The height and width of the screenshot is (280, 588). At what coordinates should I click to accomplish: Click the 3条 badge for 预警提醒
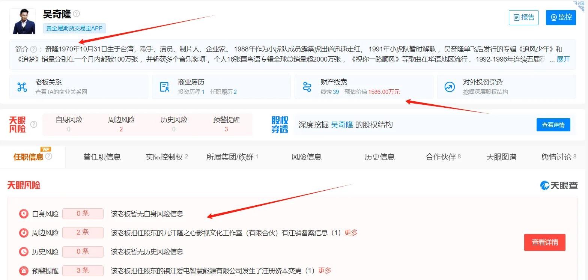click(x=83, y=270)
